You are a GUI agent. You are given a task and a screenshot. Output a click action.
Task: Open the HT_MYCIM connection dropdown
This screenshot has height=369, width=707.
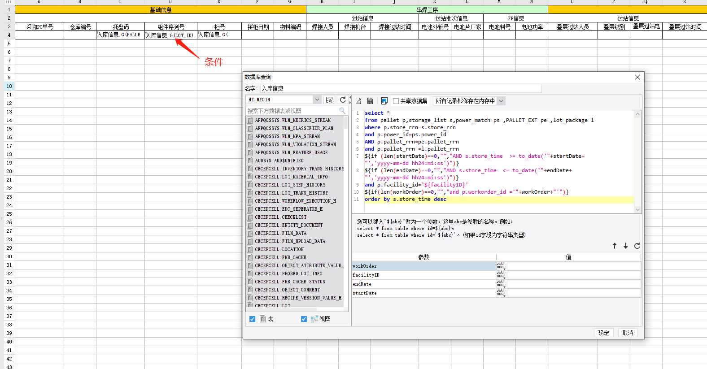[x=317, y=100]
